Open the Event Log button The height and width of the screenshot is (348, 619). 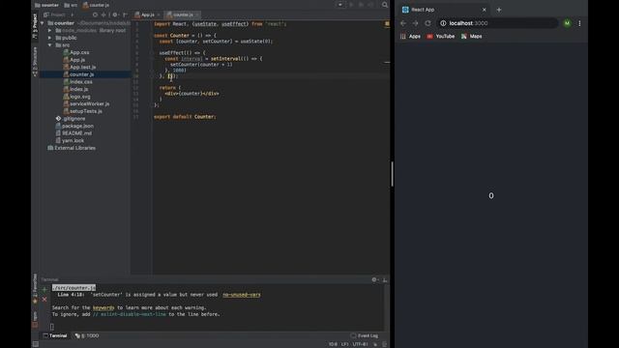365,335
